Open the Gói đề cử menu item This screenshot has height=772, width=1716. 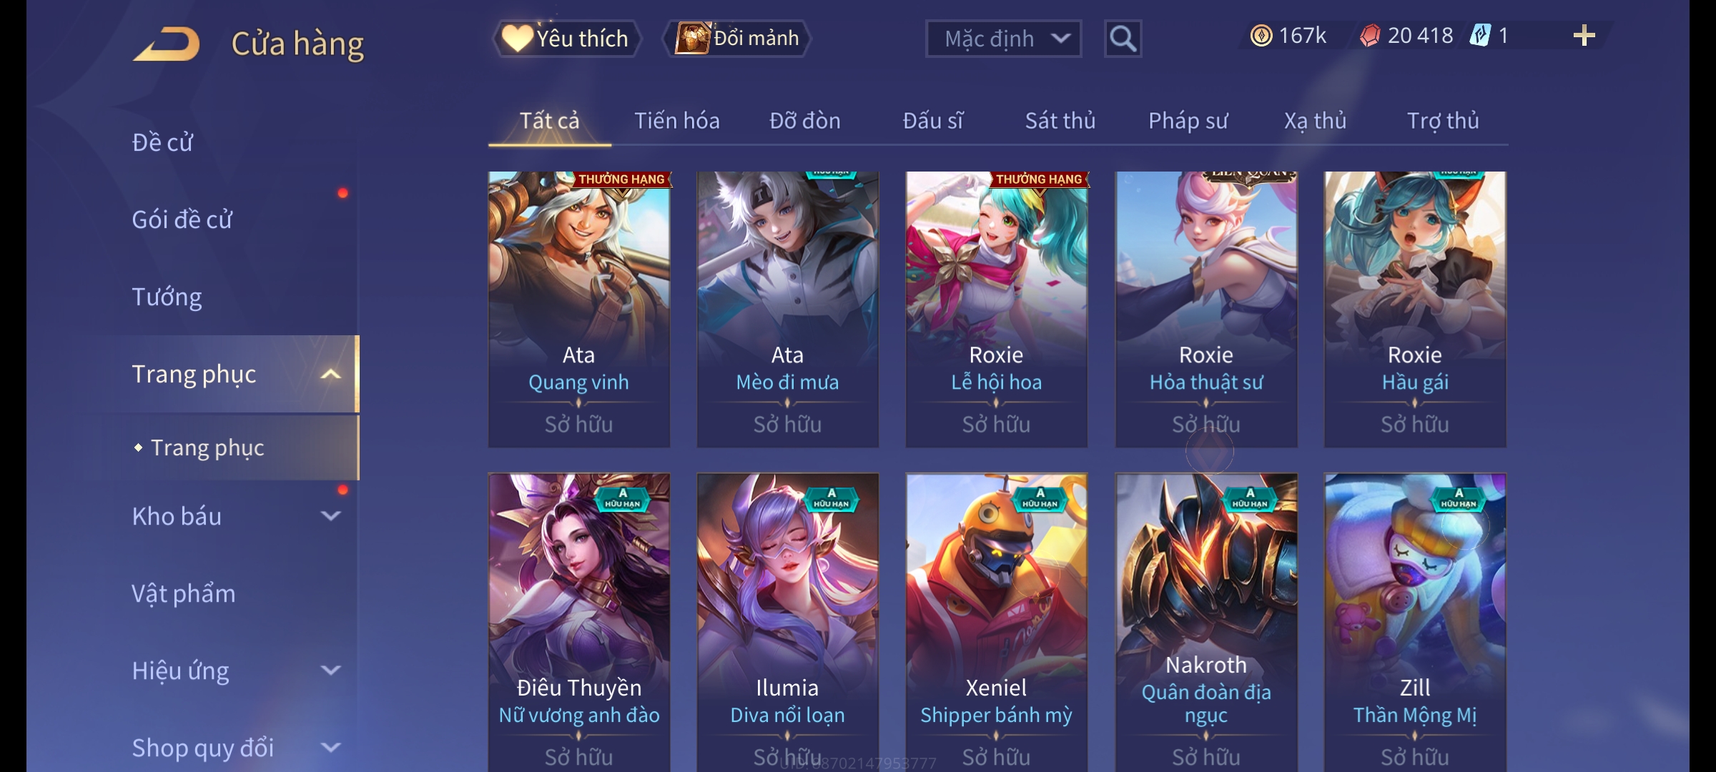pos(182,219)
